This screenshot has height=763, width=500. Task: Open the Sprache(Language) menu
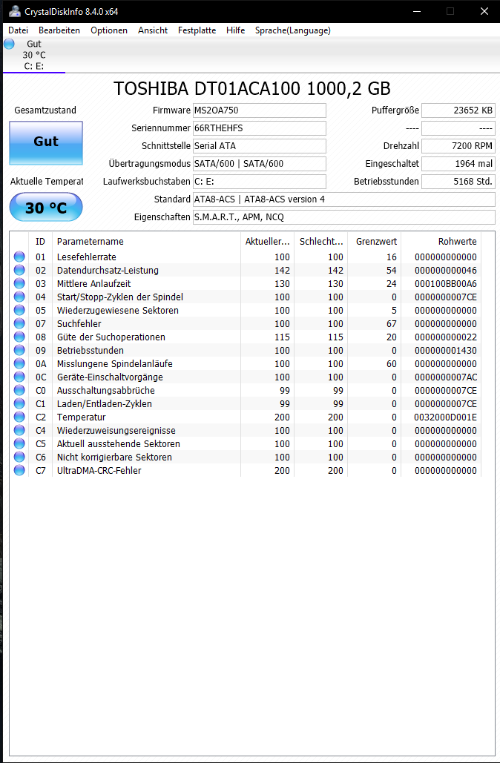[x=292, y=30]
